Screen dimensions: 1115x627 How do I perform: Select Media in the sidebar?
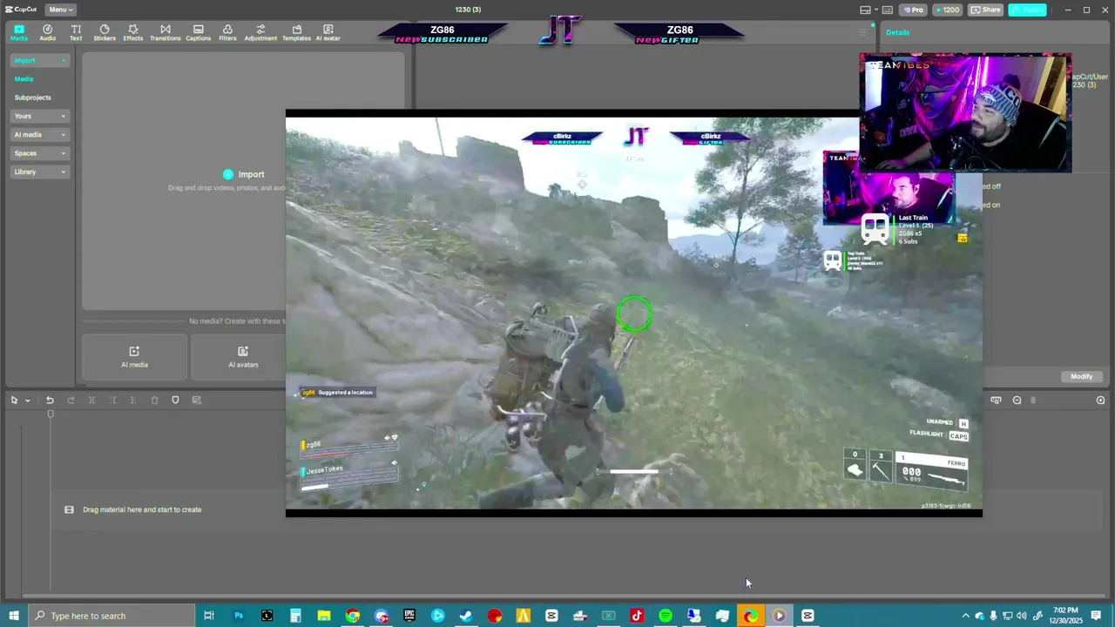pyautogui.click(x=24, y=79)
